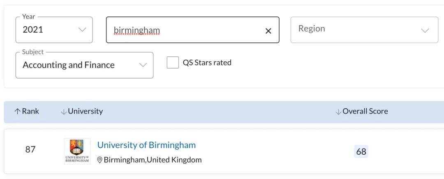Clear the birmingham search with X icon
444x179 pixels.
(x=268, y=31)
